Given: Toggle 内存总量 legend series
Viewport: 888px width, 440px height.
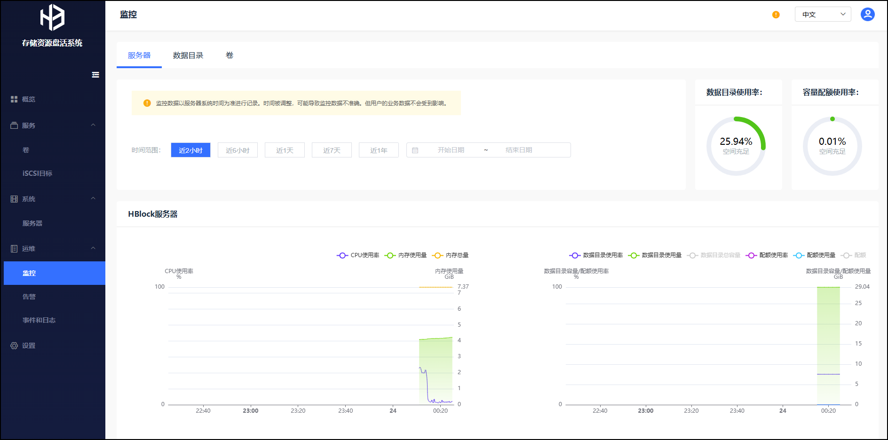Looking at the screenshot, I should 450,255.
